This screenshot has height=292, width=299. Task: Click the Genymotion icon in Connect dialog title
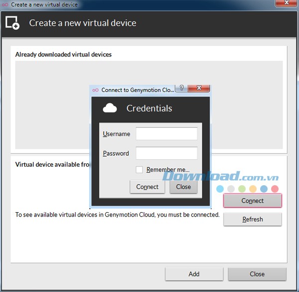[96, 90]
